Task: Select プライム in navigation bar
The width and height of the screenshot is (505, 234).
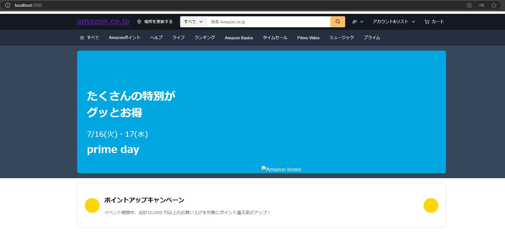Action: tap(372, 38)
